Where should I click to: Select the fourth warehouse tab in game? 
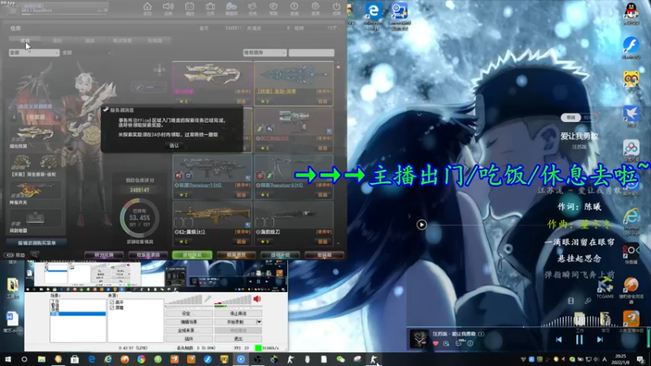point(122,40)
